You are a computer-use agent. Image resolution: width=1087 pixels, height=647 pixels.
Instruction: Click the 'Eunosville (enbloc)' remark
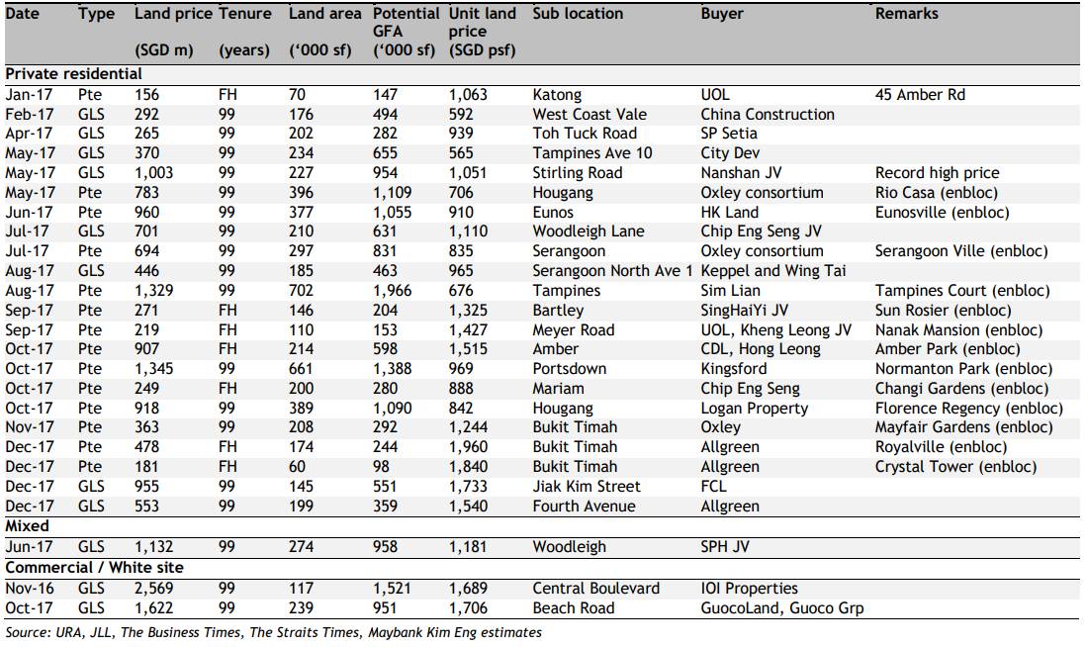click(942, 213)
